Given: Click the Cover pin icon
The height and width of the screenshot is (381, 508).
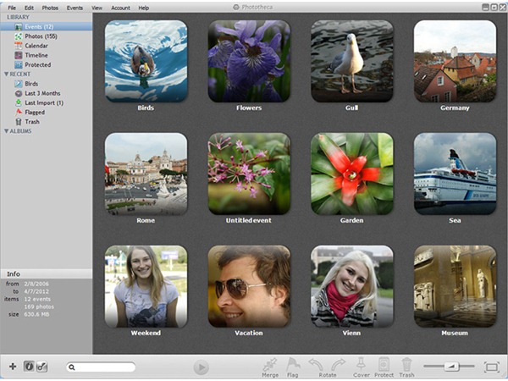Looking at the screenshot, I should click(362, 364).
